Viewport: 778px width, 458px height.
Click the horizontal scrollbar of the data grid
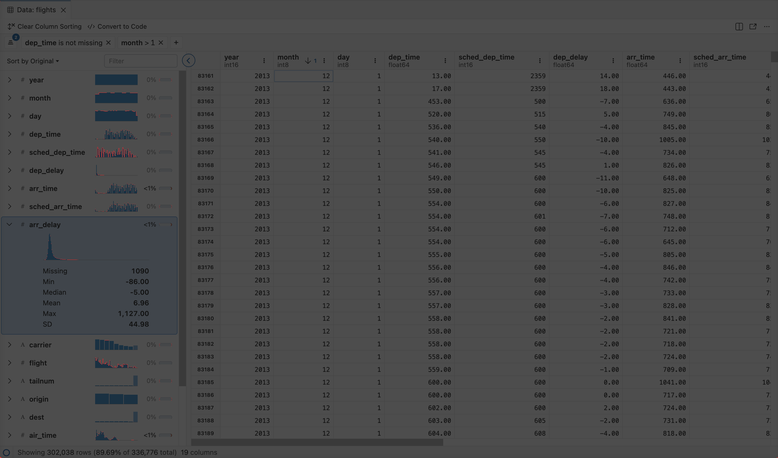coord(317,443)
